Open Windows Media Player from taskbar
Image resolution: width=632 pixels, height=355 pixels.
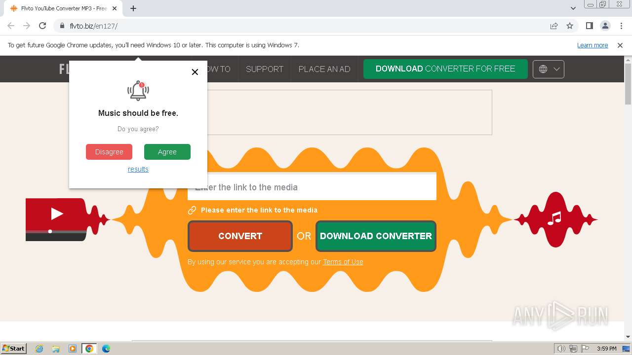(73, 349)
